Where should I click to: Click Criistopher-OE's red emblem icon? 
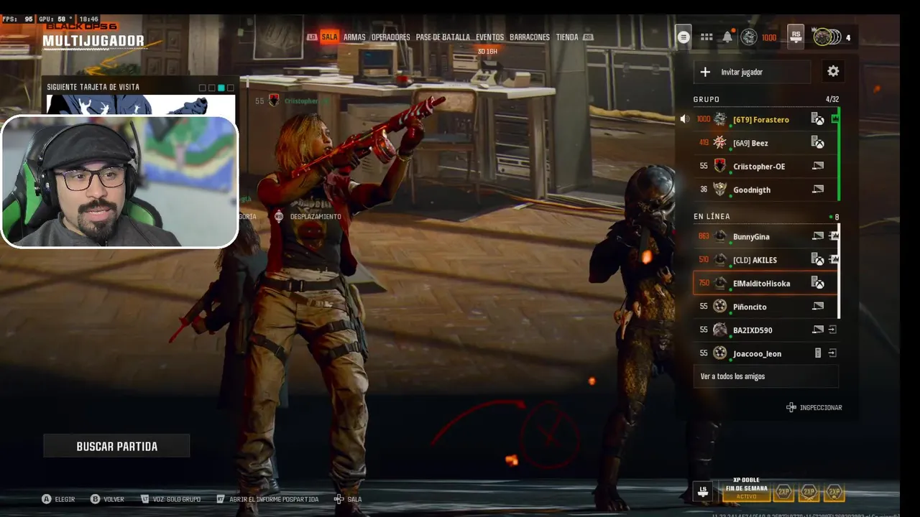(720, 166)
